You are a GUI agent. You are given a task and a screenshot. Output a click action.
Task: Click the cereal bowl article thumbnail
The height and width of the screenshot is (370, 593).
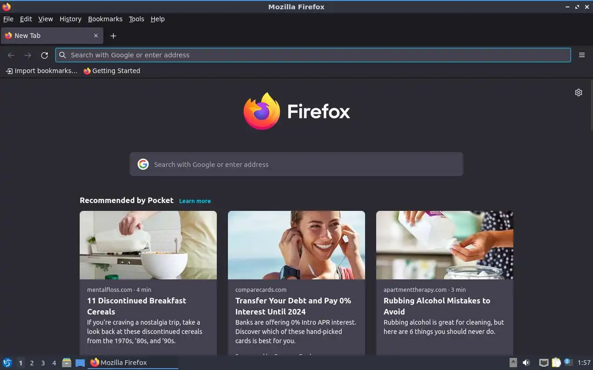tap(148, 245)
